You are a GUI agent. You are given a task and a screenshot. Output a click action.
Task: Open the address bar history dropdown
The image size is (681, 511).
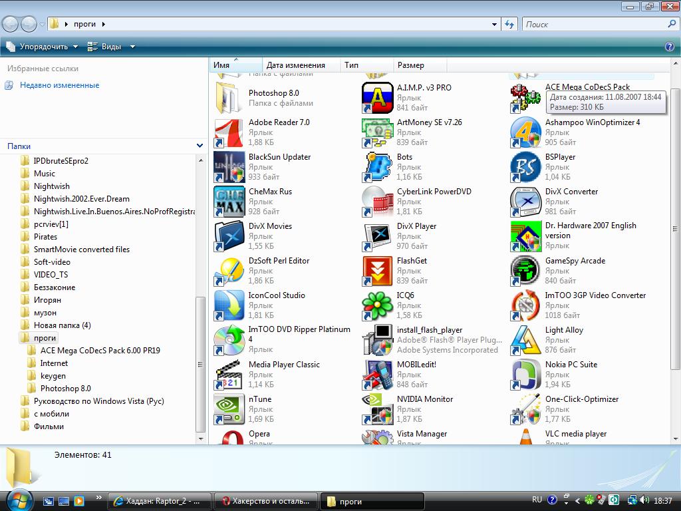(494, 25)
